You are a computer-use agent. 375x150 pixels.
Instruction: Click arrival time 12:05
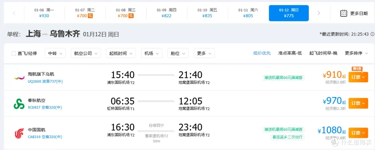(190, 101)
